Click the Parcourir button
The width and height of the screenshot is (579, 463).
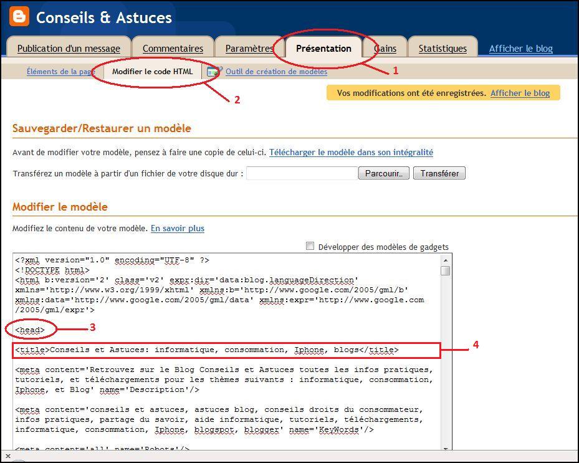click(x=384, y=173)
